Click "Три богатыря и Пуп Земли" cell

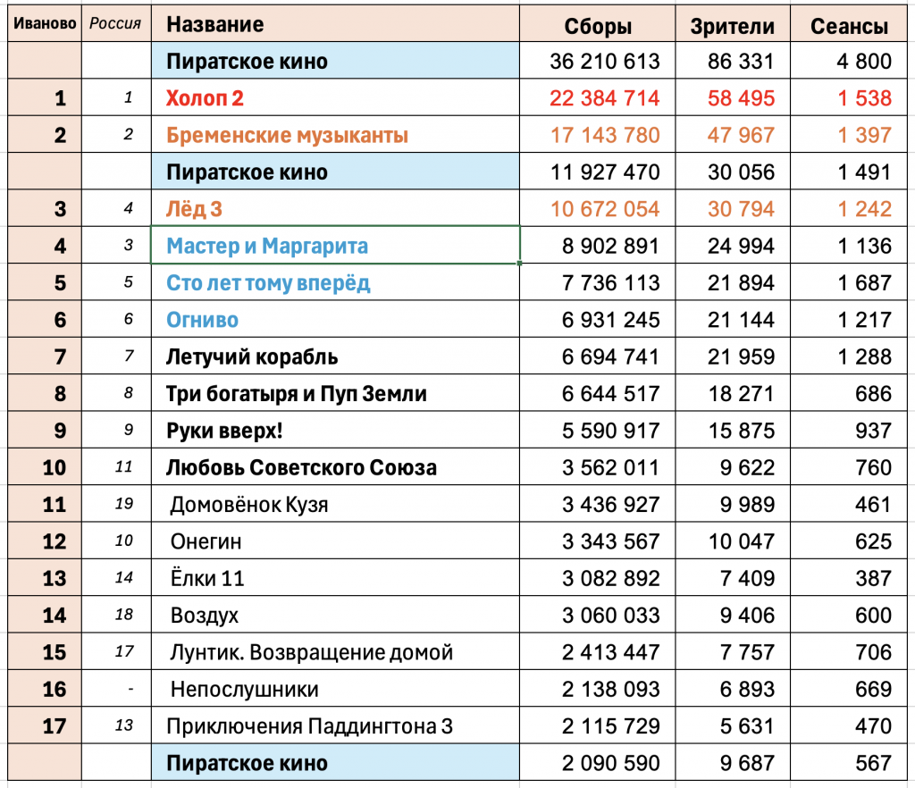[335, 393]
